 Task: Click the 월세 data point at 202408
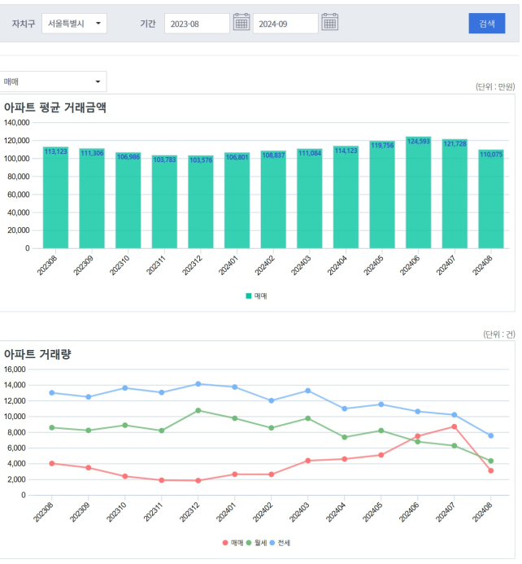click(x=491, y=461)
